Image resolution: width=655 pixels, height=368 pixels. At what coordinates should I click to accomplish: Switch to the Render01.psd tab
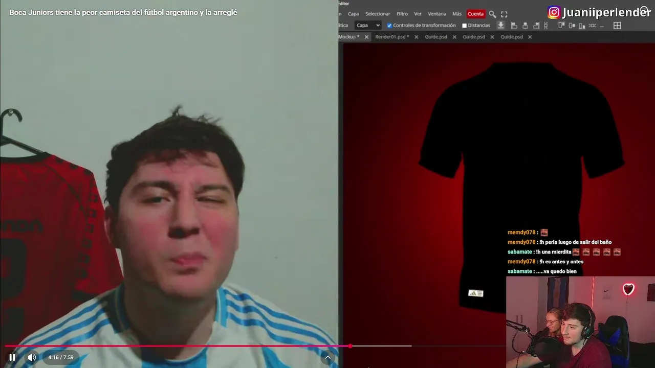392,37
